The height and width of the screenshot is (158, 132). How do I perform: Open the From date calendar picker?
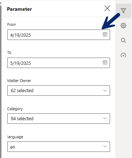pyautogui.click(x=105, y=35)
